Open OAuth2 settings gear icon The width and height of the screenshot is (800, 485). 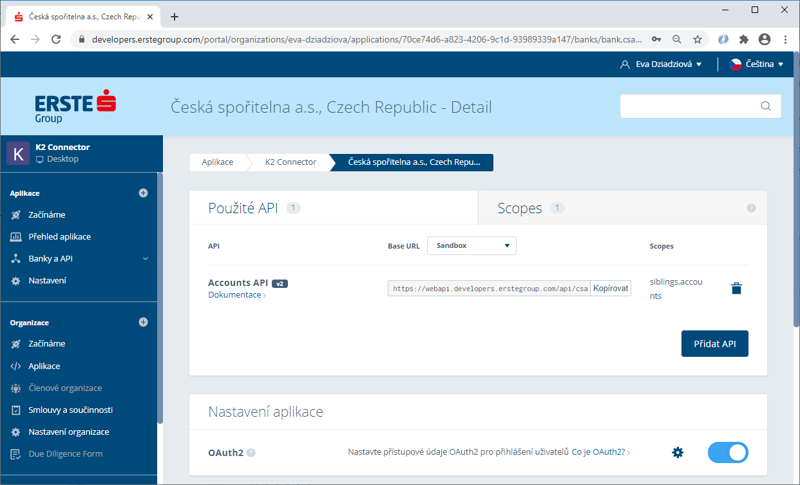tap(678, 452)
